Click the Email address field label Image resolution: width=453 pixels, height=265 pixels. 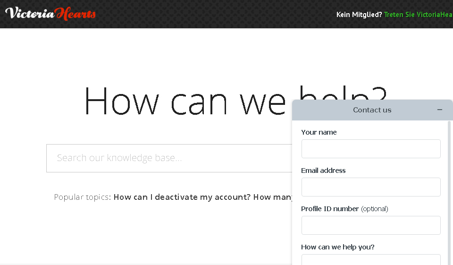pyautogui.click(x=323, y=171)
